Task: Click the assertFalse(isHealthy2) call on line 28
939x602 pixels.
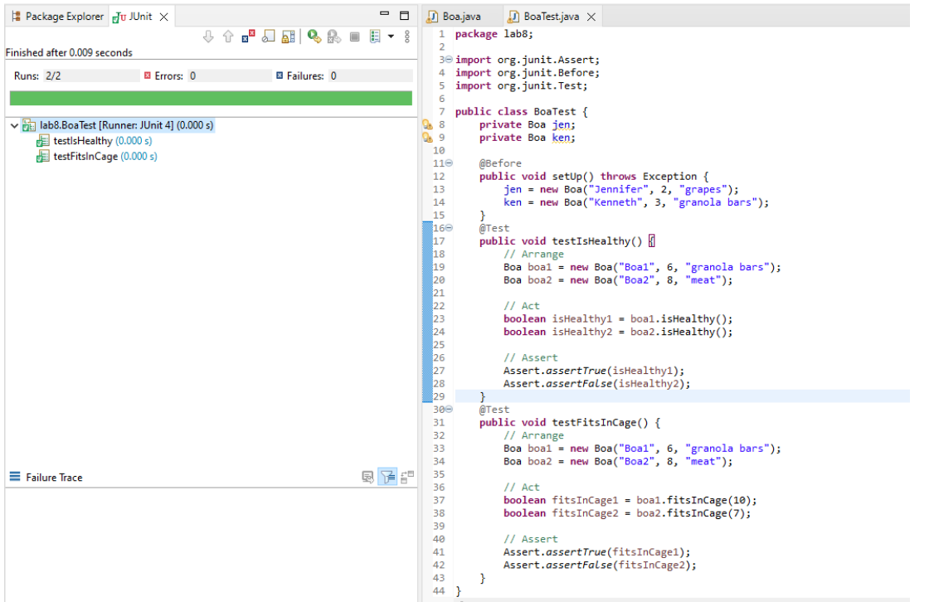Action: coord(618,384)
